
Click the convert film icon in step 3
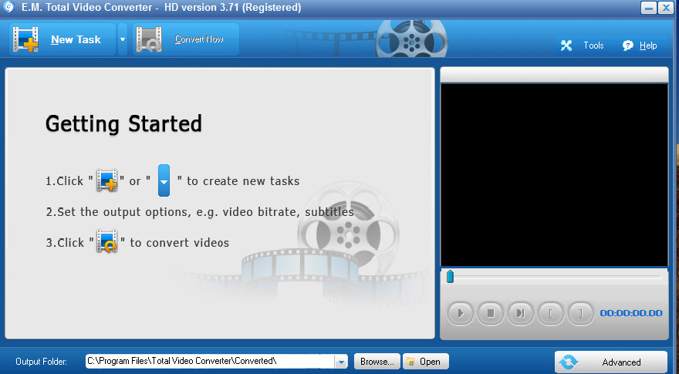click(x=106, y=241)
